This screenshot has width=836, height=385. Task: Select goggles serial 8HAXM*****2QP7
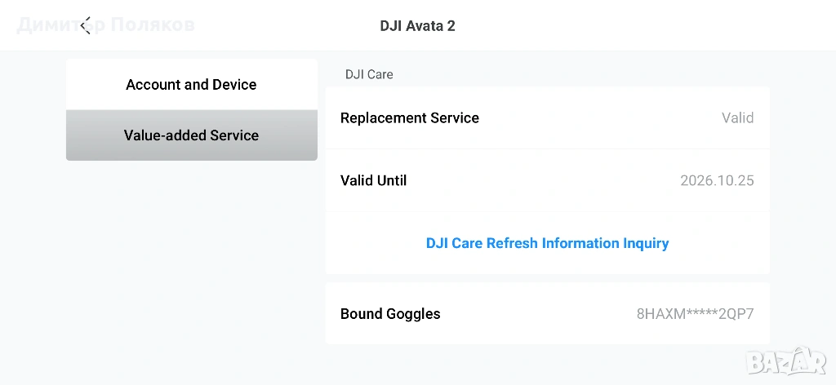coord(695,314)
